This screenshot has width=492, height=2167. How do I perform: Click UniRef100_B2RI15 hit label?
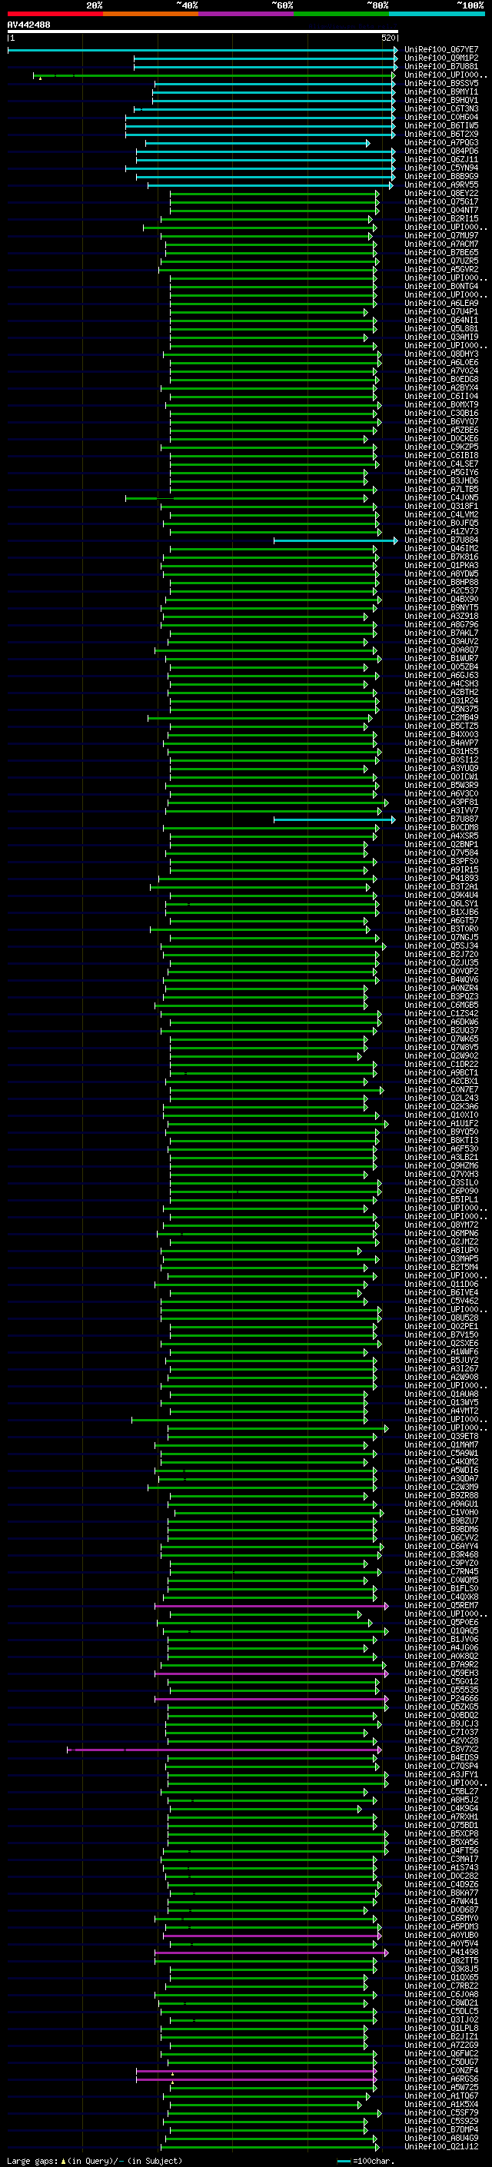(x=441, y=219)
